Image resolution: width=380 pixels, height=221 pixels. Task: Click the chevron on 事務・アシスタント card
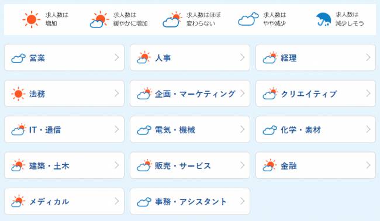(243, 201)
